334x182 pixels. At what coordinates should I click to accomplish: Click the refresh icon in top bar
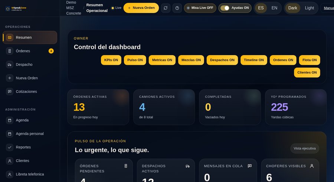[x=166, y=8]
